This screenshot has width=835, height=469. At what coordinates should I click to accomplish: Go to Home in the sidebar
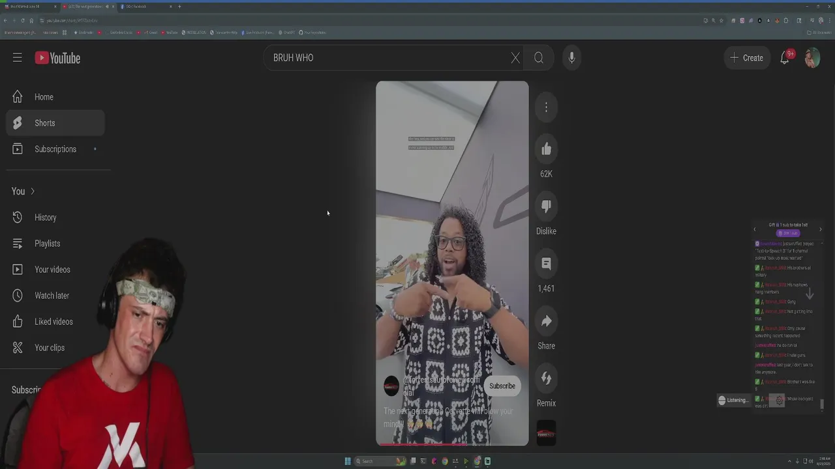coord(55,97)
